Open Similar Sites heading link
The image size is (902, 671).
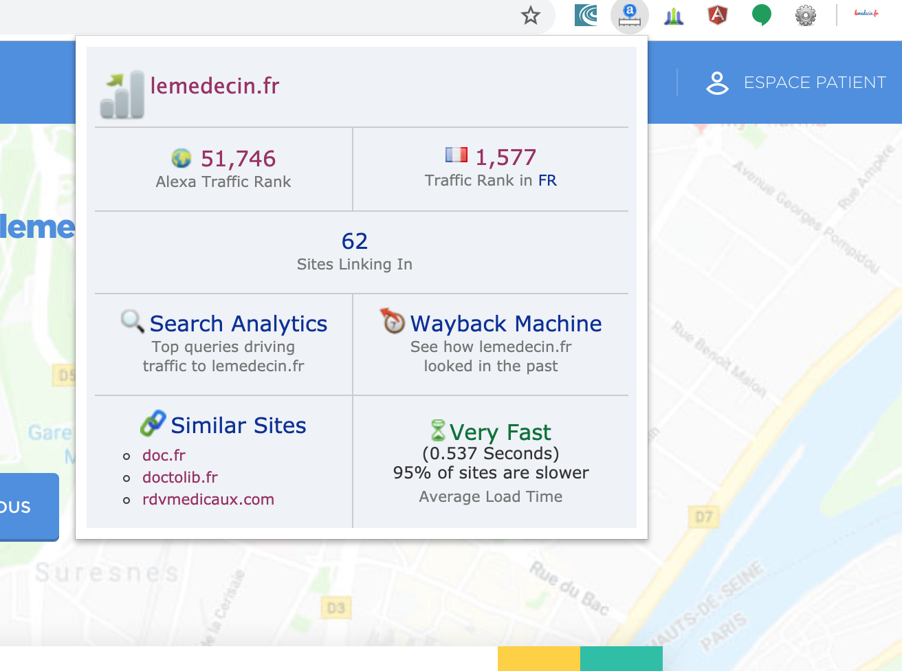click(x=238, y=426)
